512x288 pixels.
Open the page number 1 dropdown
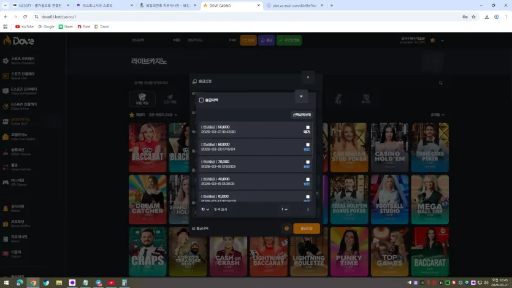pyautogui.click(x=285, y=210)
